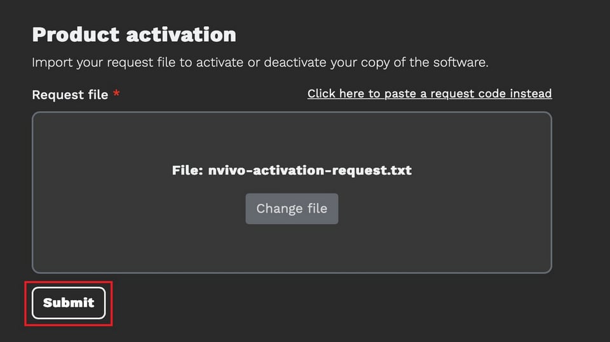The width and height of the screenshot is (610, 342).
Task: Click the Product activation heading
Action: pos(134,35)
